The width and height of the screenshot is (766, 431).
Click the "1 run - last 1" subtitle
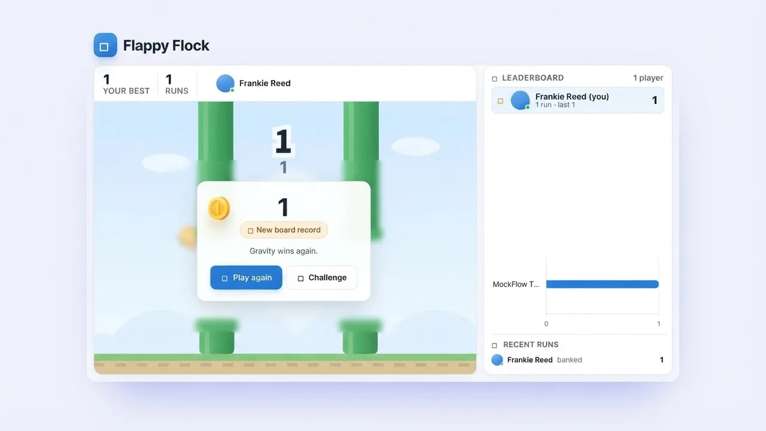click(555, 105)
